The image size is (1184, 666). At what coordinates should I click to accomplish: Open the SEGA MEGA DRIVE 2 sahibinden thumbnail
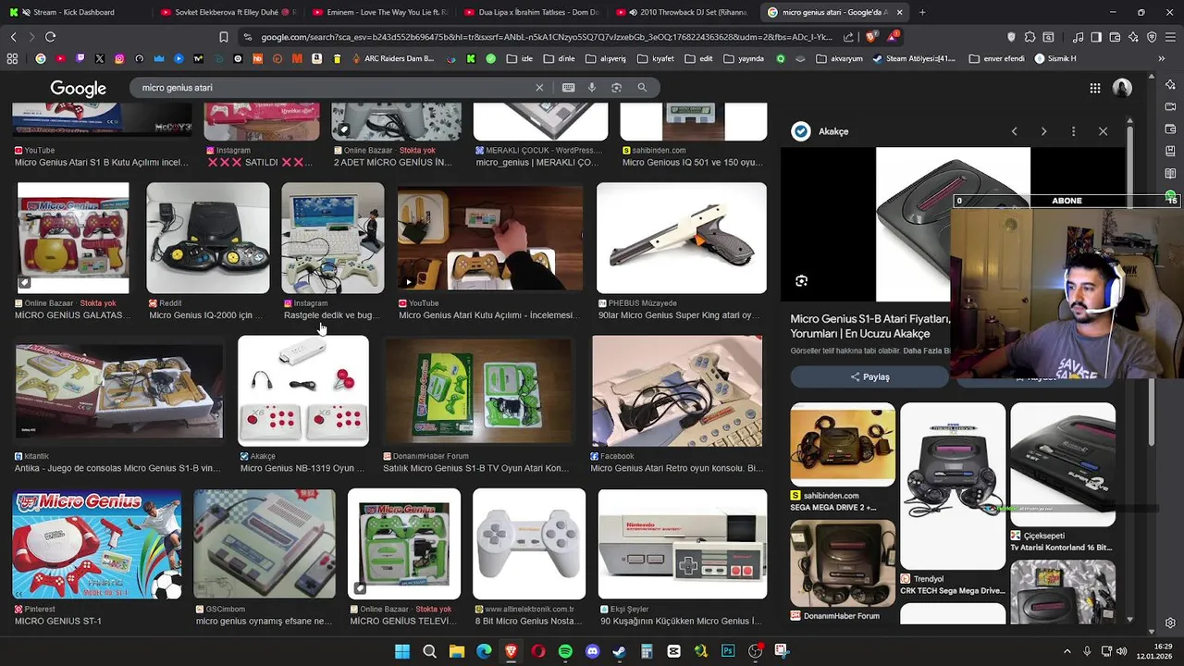click(843, 445)
